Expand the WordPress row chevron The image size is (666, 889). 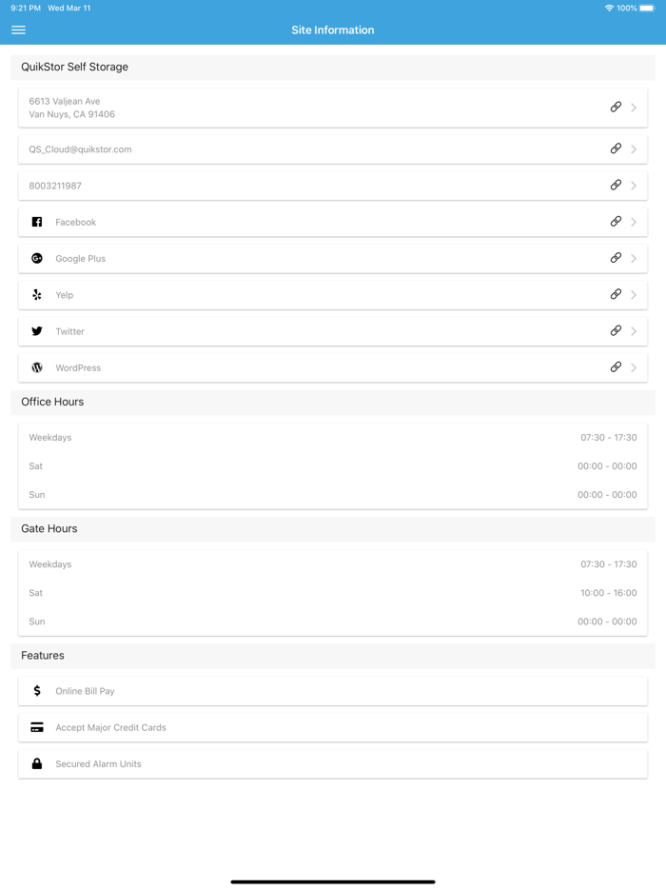click(634, 367)
